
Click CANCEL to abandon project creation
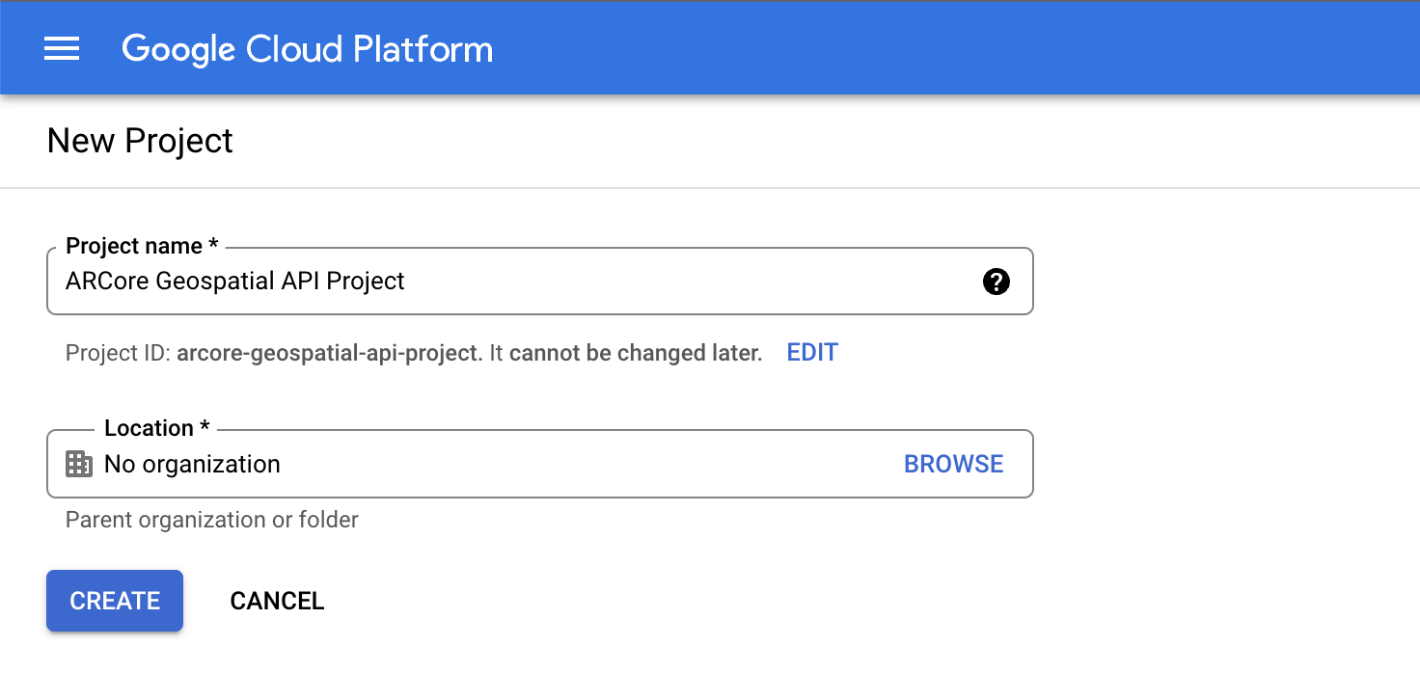point(277,601)
